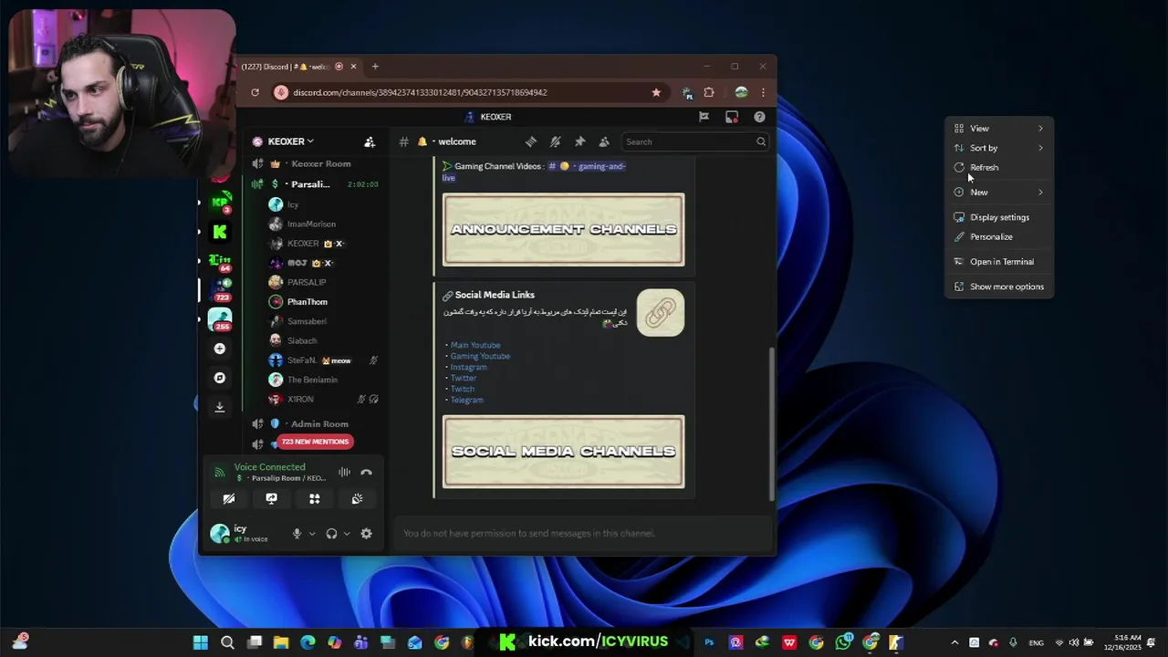Open the browser three-dot menu

pos(763,92)
